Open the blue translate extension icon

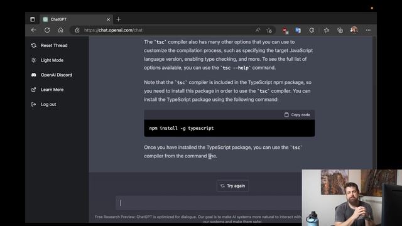pos(298,30)
